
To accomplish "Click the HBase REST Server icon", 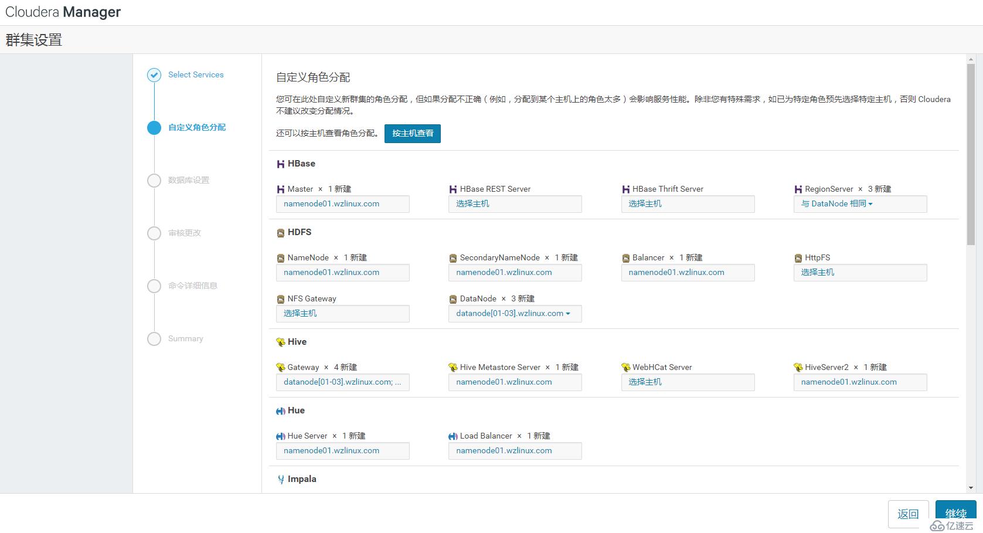I will 453,189.
